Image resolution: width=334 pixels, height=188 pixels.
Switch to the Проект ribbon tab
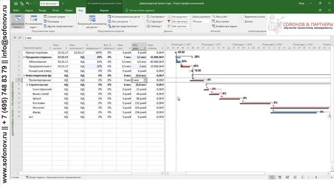coord(68,10)
